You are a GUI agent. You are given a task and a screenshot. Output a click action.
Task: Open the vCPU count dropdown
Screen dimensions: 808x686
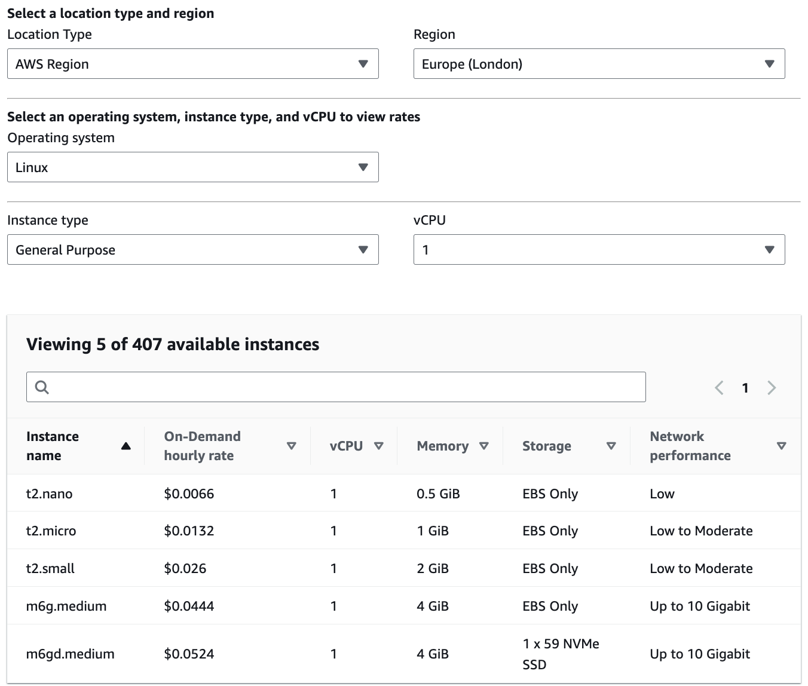(599, 249)
